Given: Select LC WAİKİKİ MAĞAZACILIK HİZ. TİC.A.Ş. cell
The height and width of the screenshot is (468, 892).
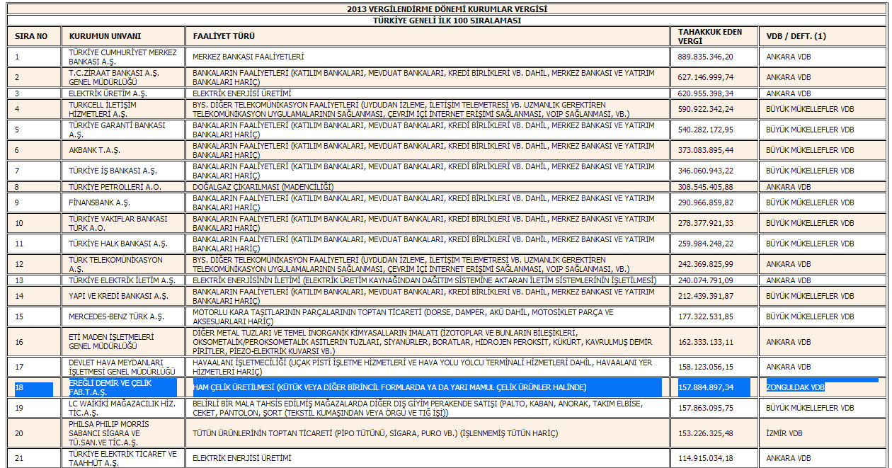Looking at the screenshot, I should click(123, 408).
